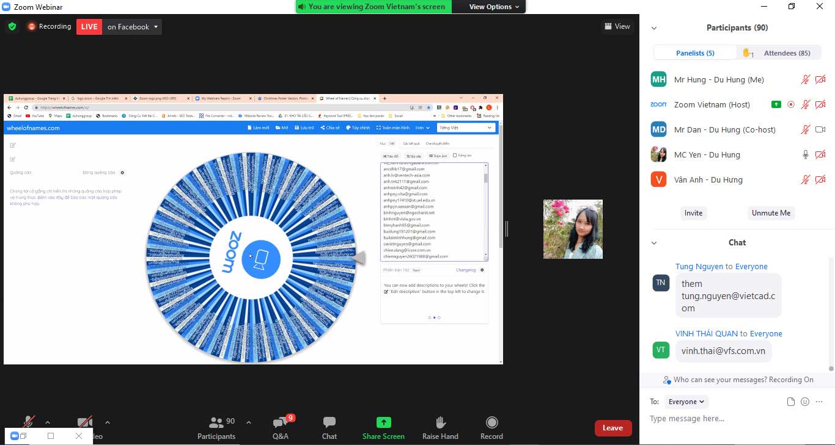Select the Panelists (5) tab
Viewport: 835px width, 445px height.
695,52
